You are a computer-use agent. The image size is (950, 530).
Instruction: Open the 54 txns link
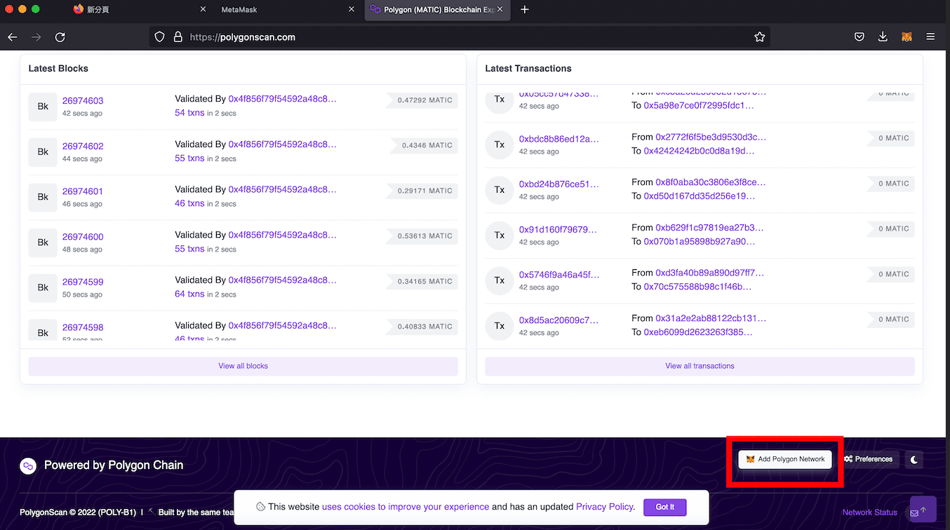pyautogui.click(x=189, y=113)
